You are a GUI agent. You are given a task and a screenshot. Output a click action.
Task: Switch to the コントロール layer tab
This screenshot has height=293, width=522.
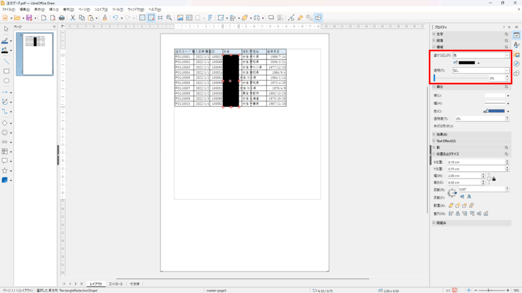[x=116, y=283]
